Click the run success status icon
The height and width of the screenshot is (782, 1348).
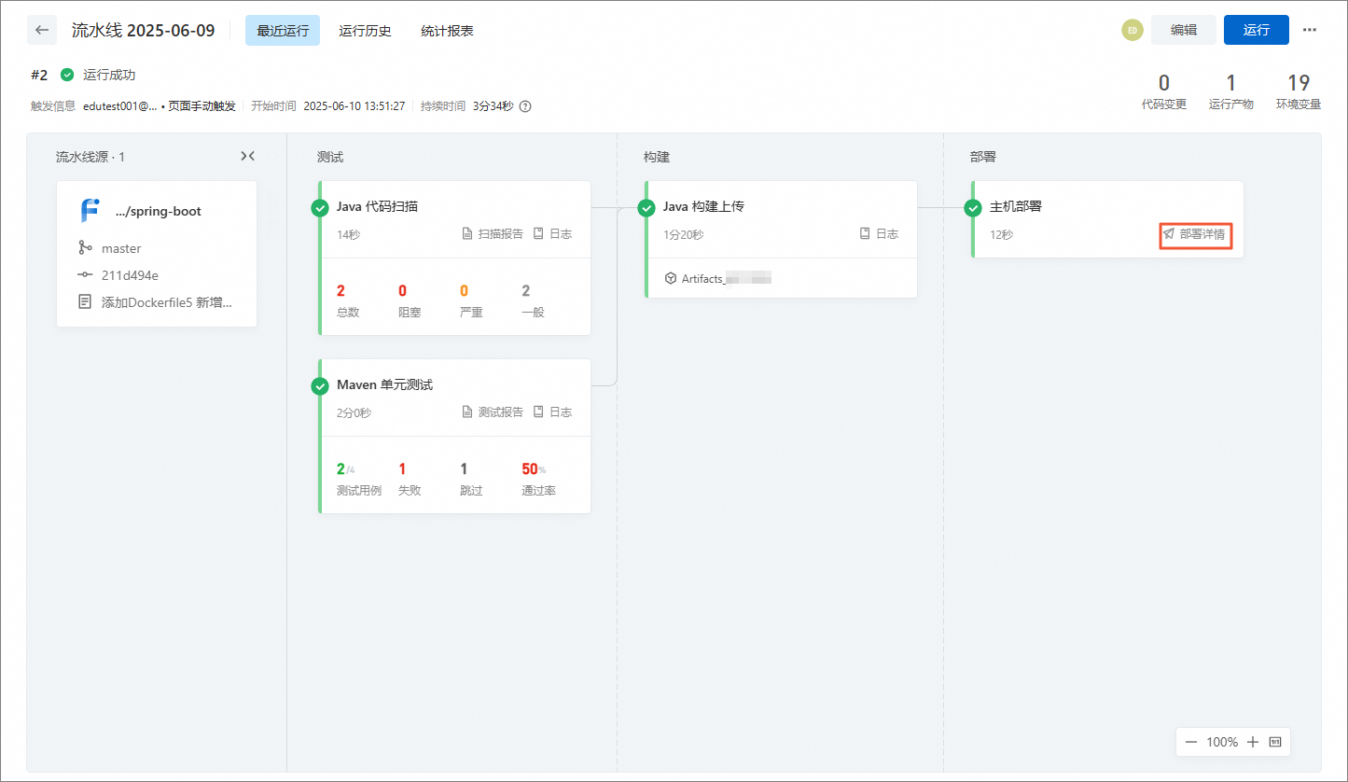point(67,75)
